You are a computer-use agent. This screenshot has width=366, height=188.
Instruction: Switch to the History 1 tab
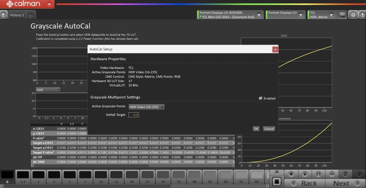(17, 15)
